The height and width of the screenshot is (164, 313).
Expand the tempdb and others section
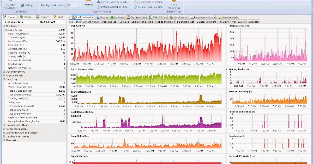(x=4, y=125)
